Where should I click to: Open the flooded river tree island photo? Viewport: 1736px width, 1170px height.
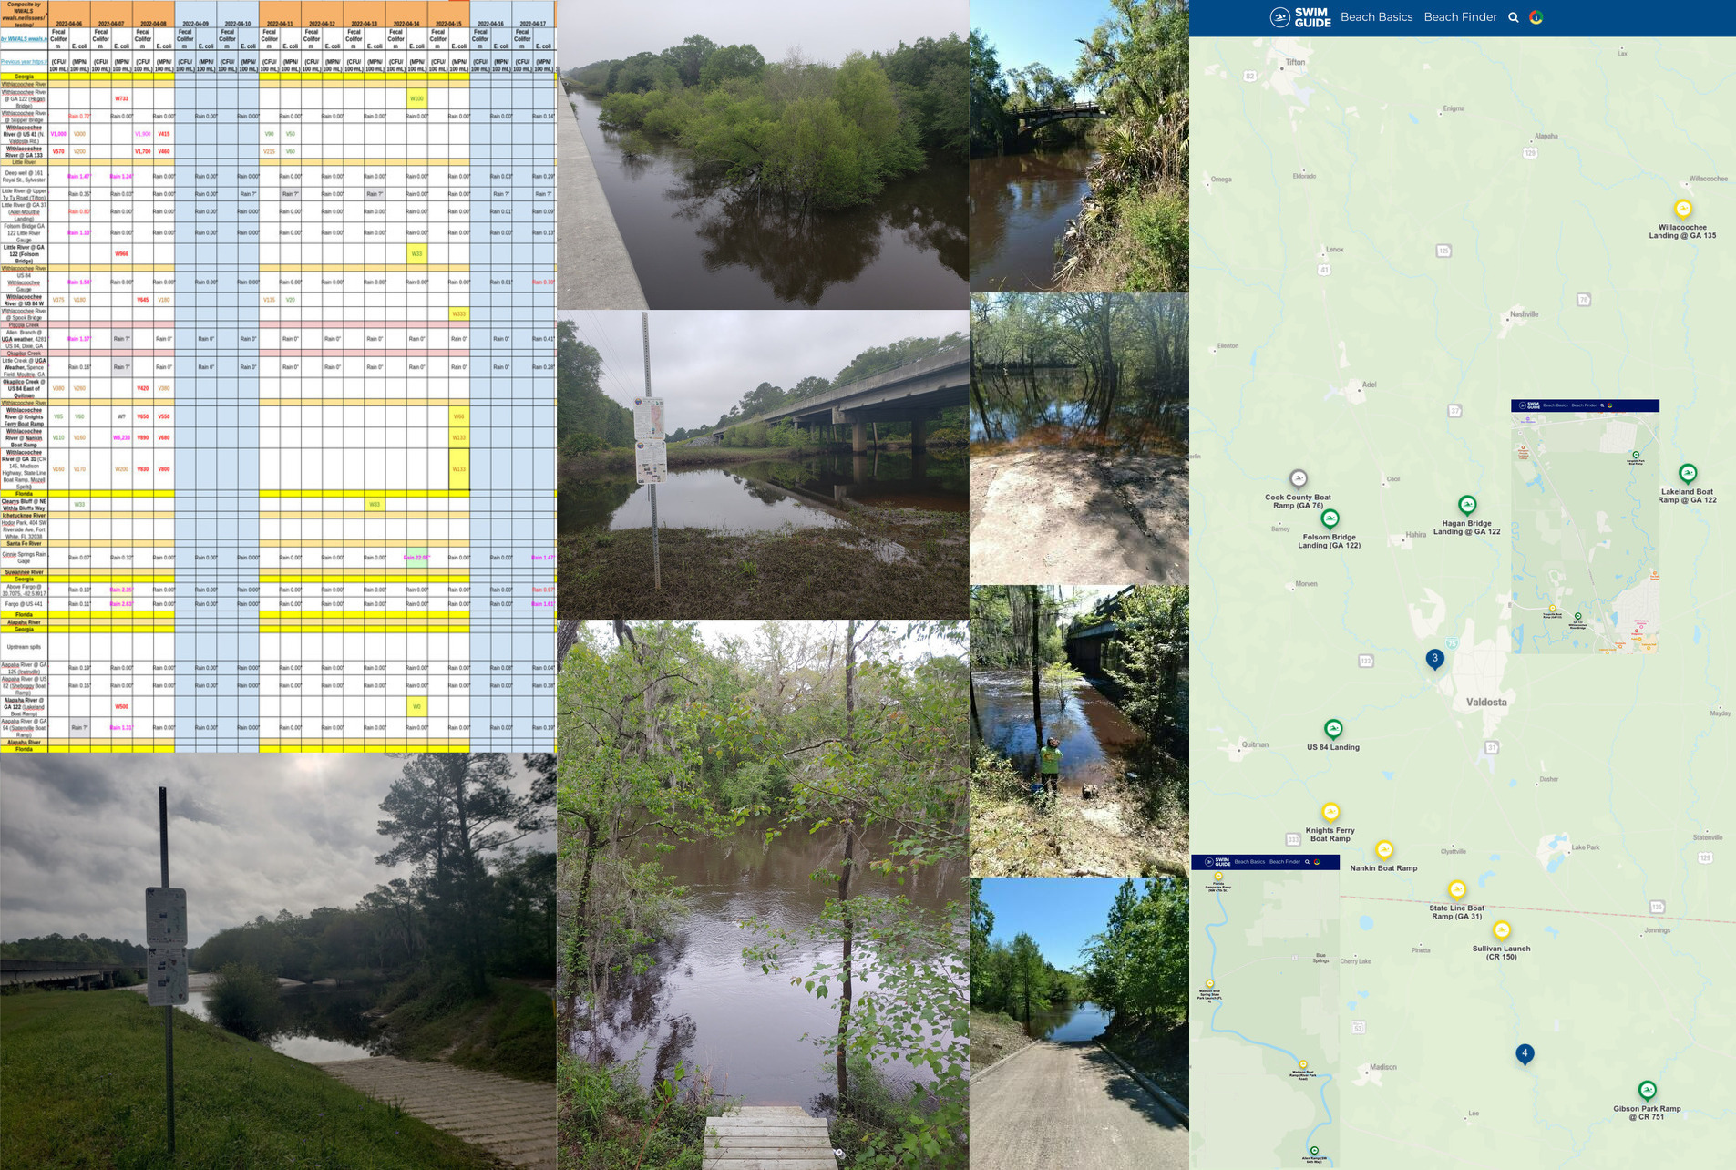763,154
